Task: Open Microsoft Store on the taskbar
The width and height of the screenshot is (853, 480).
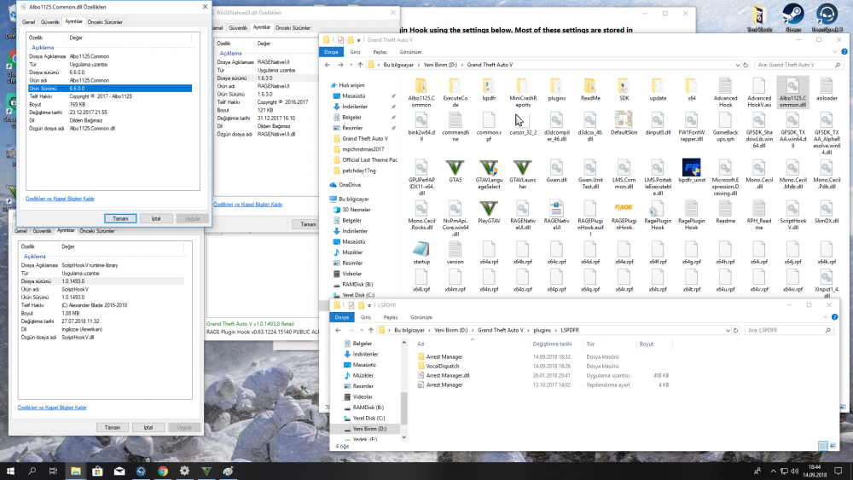Action: click(97, 471)
